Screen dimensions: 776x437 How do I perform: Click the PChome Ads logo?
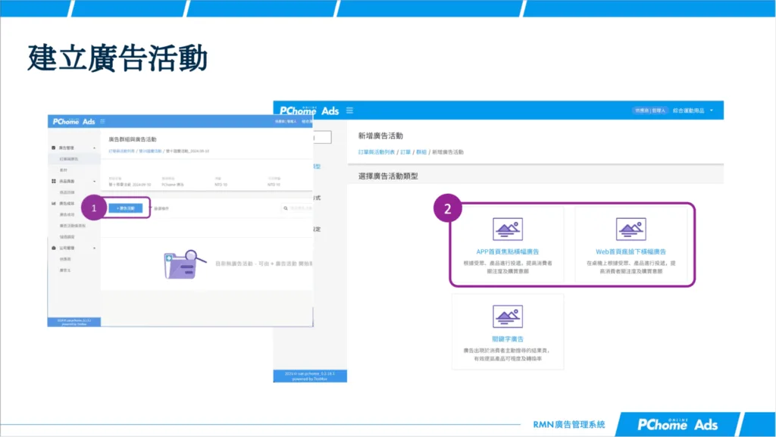[308, 111]
